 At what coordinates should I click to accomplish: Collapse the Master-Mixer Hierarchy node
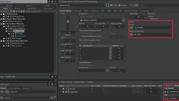click(x=1, y=19)
